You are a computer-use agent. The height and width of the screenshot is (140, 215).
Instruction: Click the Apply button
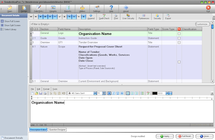click(165, 136)
